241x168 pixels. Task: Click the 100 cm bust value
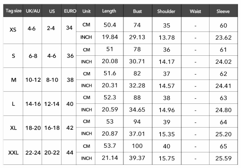pyautogui.click(x=137, y=146)
